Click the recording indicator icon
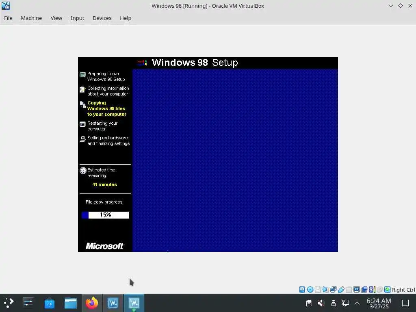416x312 pixels. click(364, 289)
